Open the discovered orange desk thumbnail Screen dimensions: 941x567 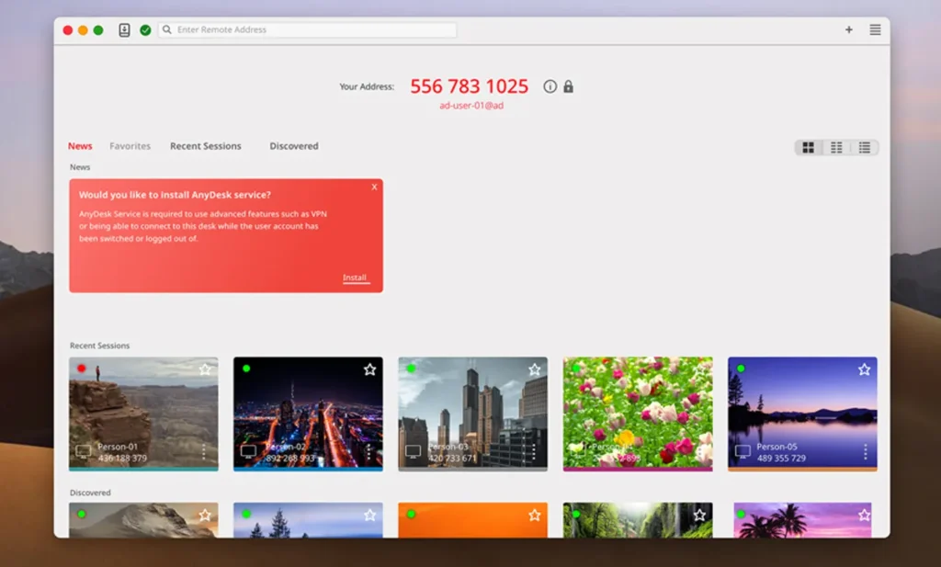[x=473, y=520]
